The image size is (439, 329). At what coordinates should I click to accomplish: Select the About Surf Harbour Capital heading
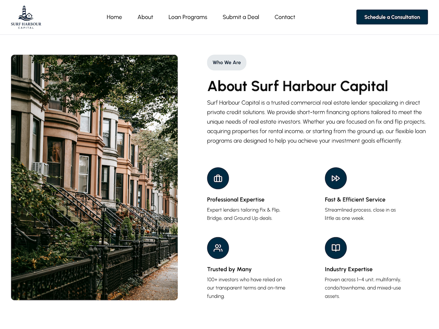coord(297,86)
